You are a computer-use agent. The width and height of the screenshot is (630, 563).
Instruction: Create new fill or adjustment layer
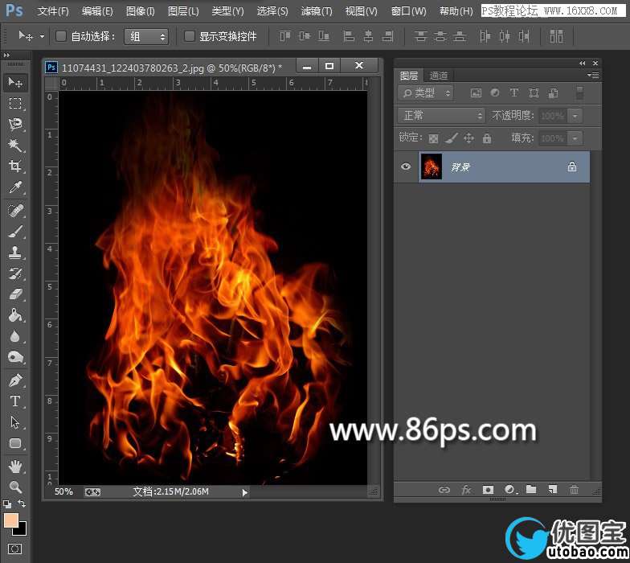509,490
